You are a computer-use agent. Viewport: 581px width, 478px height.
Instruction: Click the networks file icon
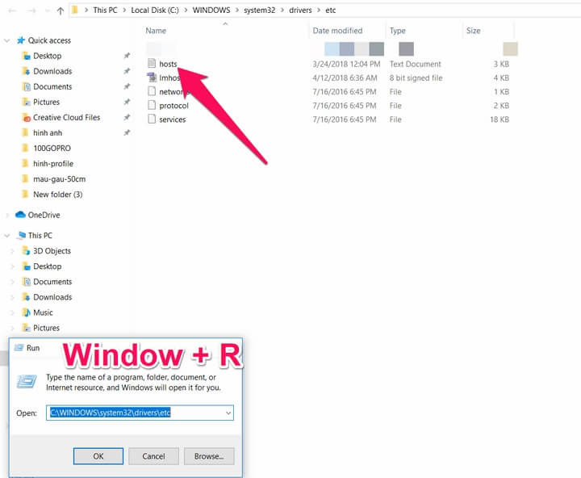(152, 91)
